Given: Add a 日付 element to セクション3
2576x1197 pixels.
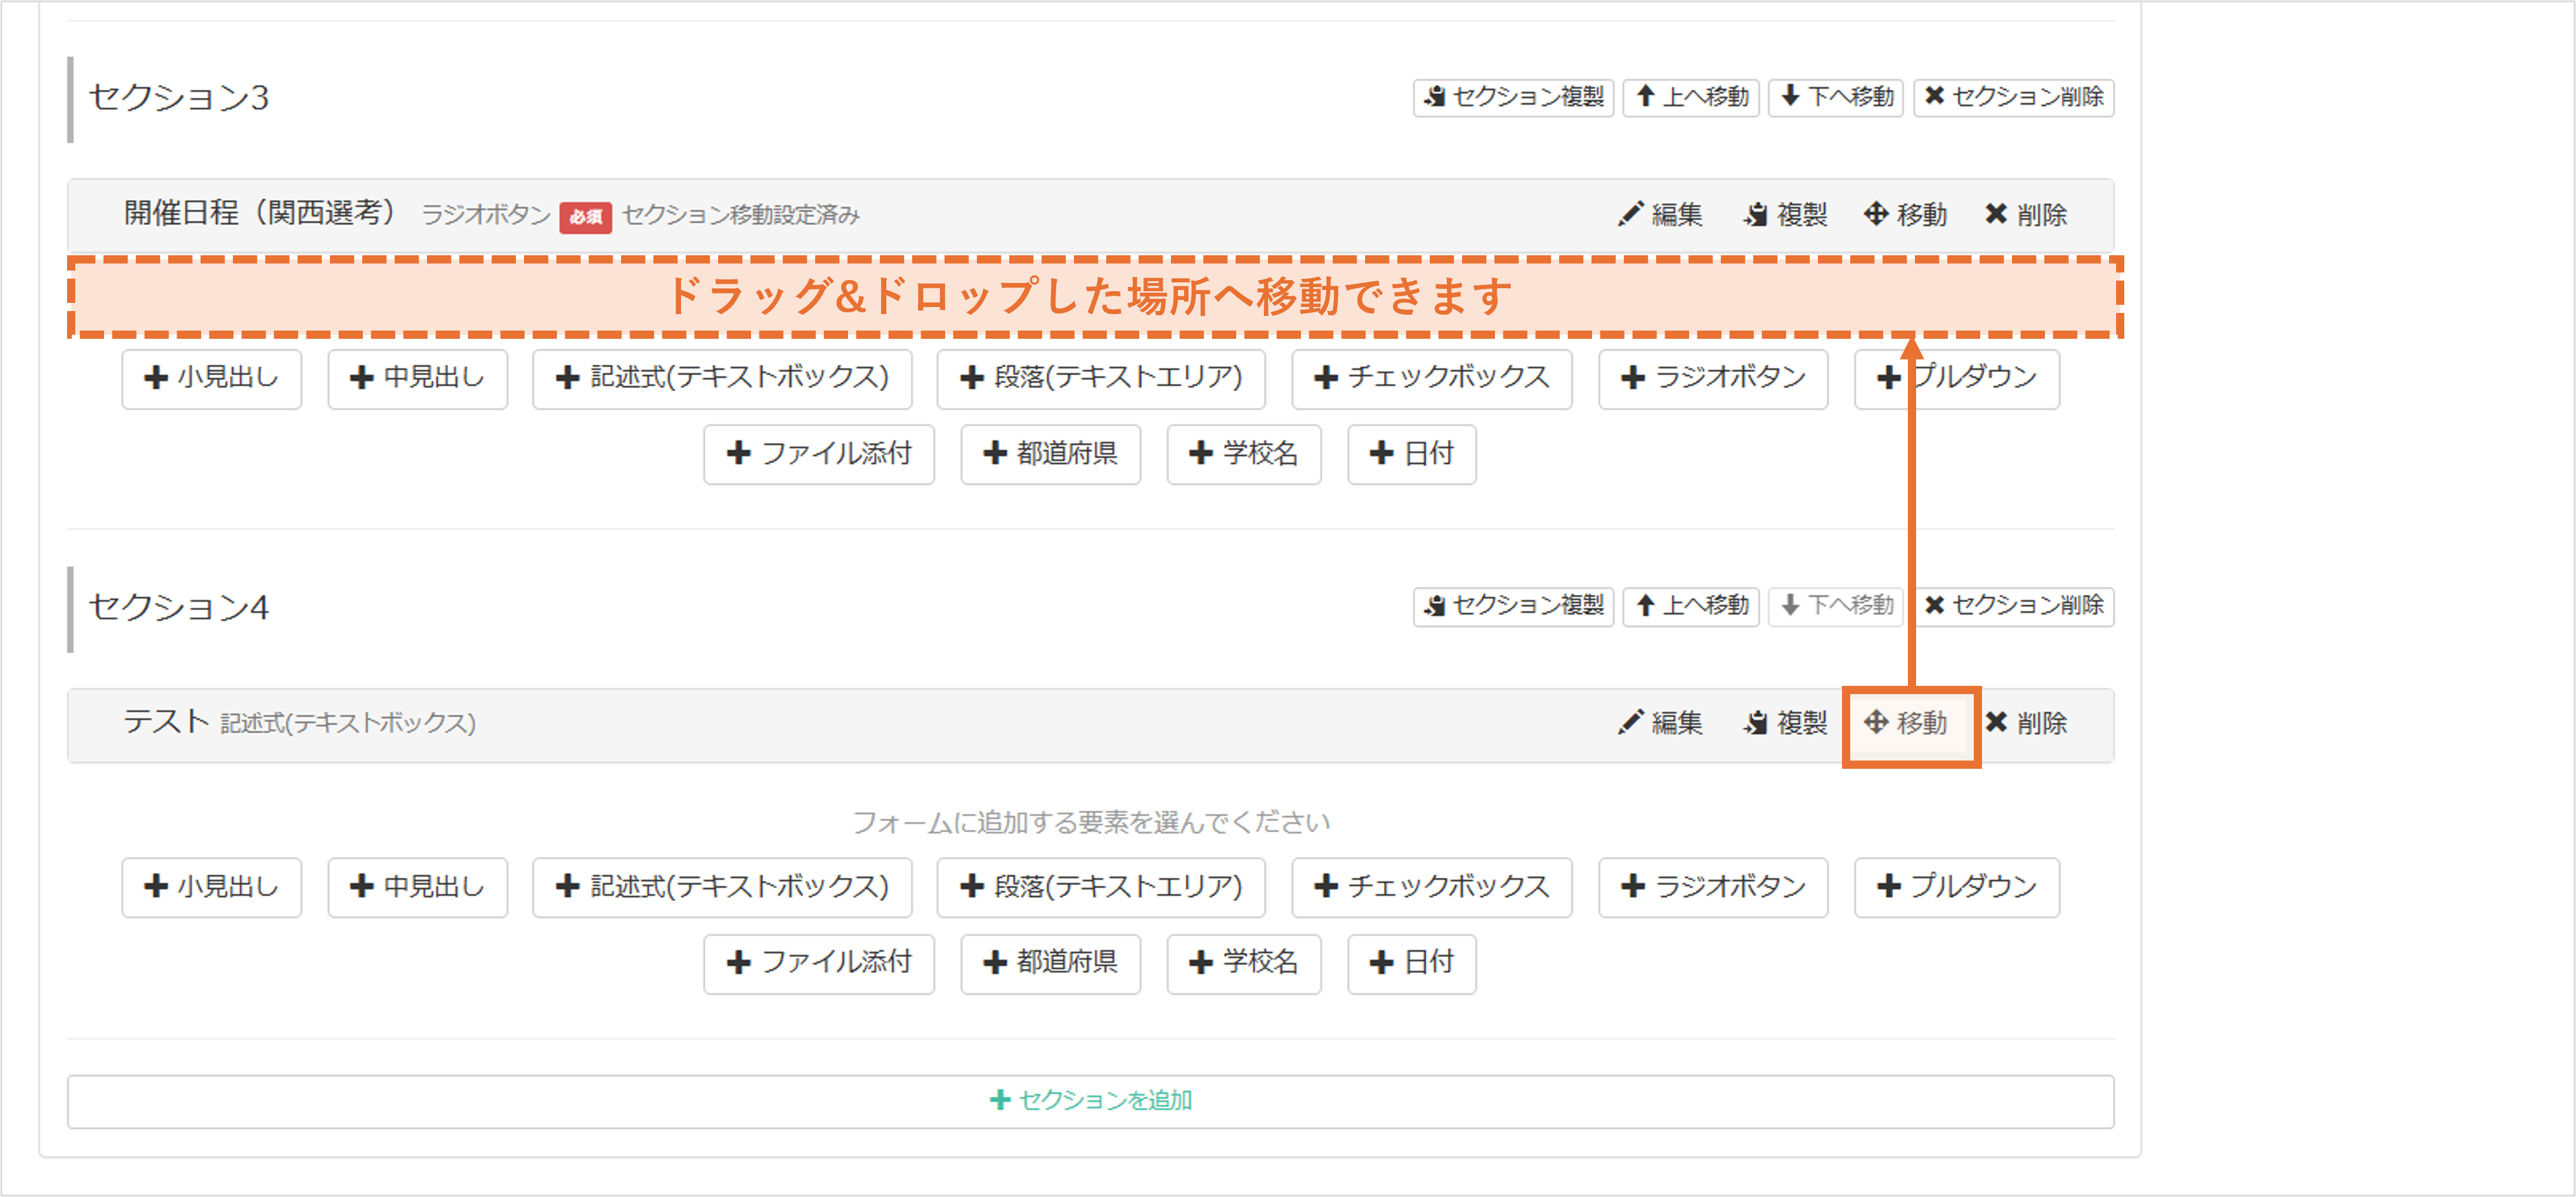Looking at the screenshot, I should coord(1411,455).
